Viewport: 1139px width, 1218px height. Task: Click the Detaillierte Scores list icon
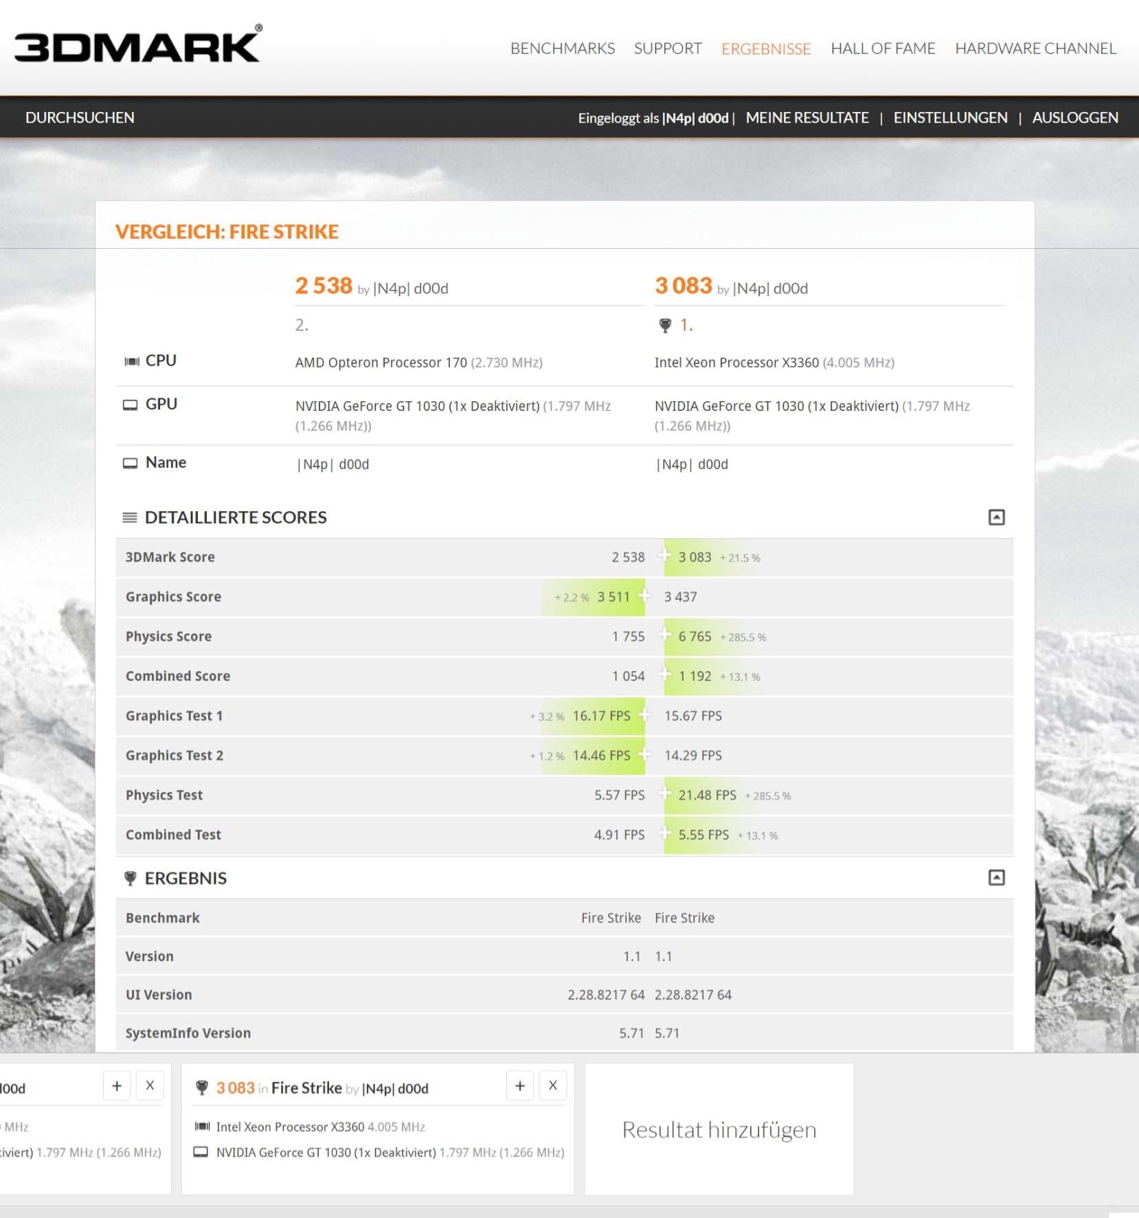point(129,517)
